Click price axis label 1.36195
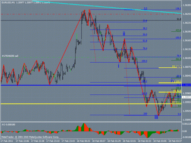Screen dimensions: 191x143 pyautogui.click(x=187, y=32)
